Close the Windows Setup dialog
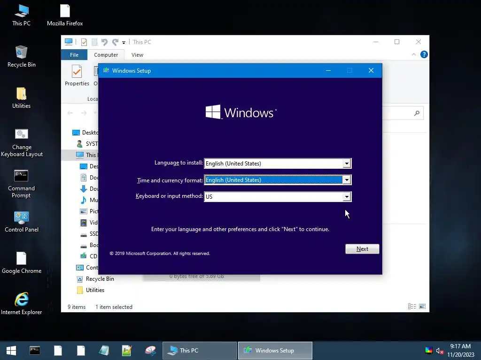 (371, 70)
